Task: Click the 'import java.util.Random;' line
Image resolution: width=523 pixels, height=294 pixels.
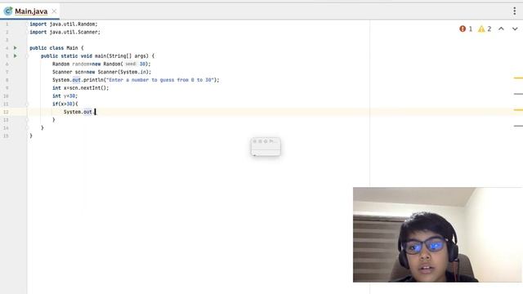Action: pos(64,24)
